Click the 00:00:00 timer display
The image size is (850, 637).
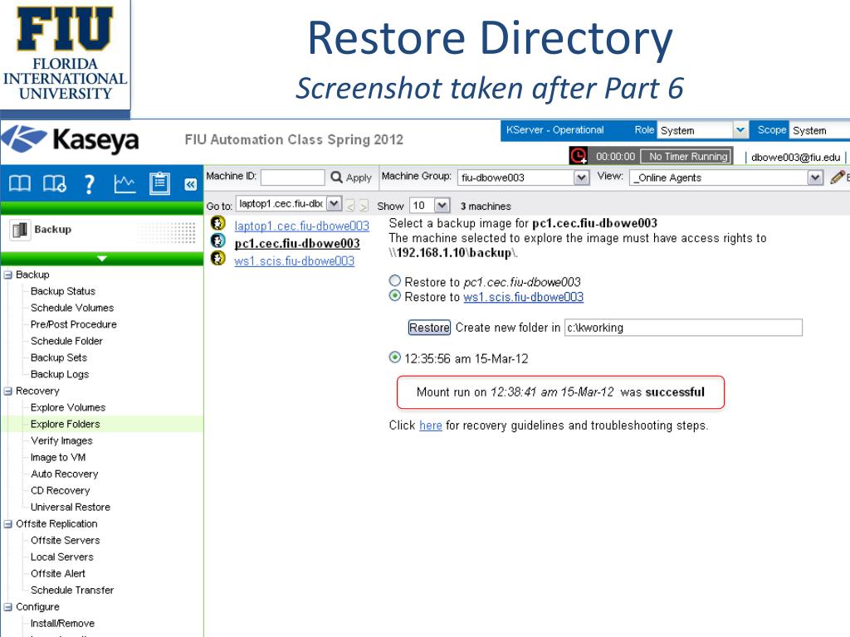click(615, 157)
